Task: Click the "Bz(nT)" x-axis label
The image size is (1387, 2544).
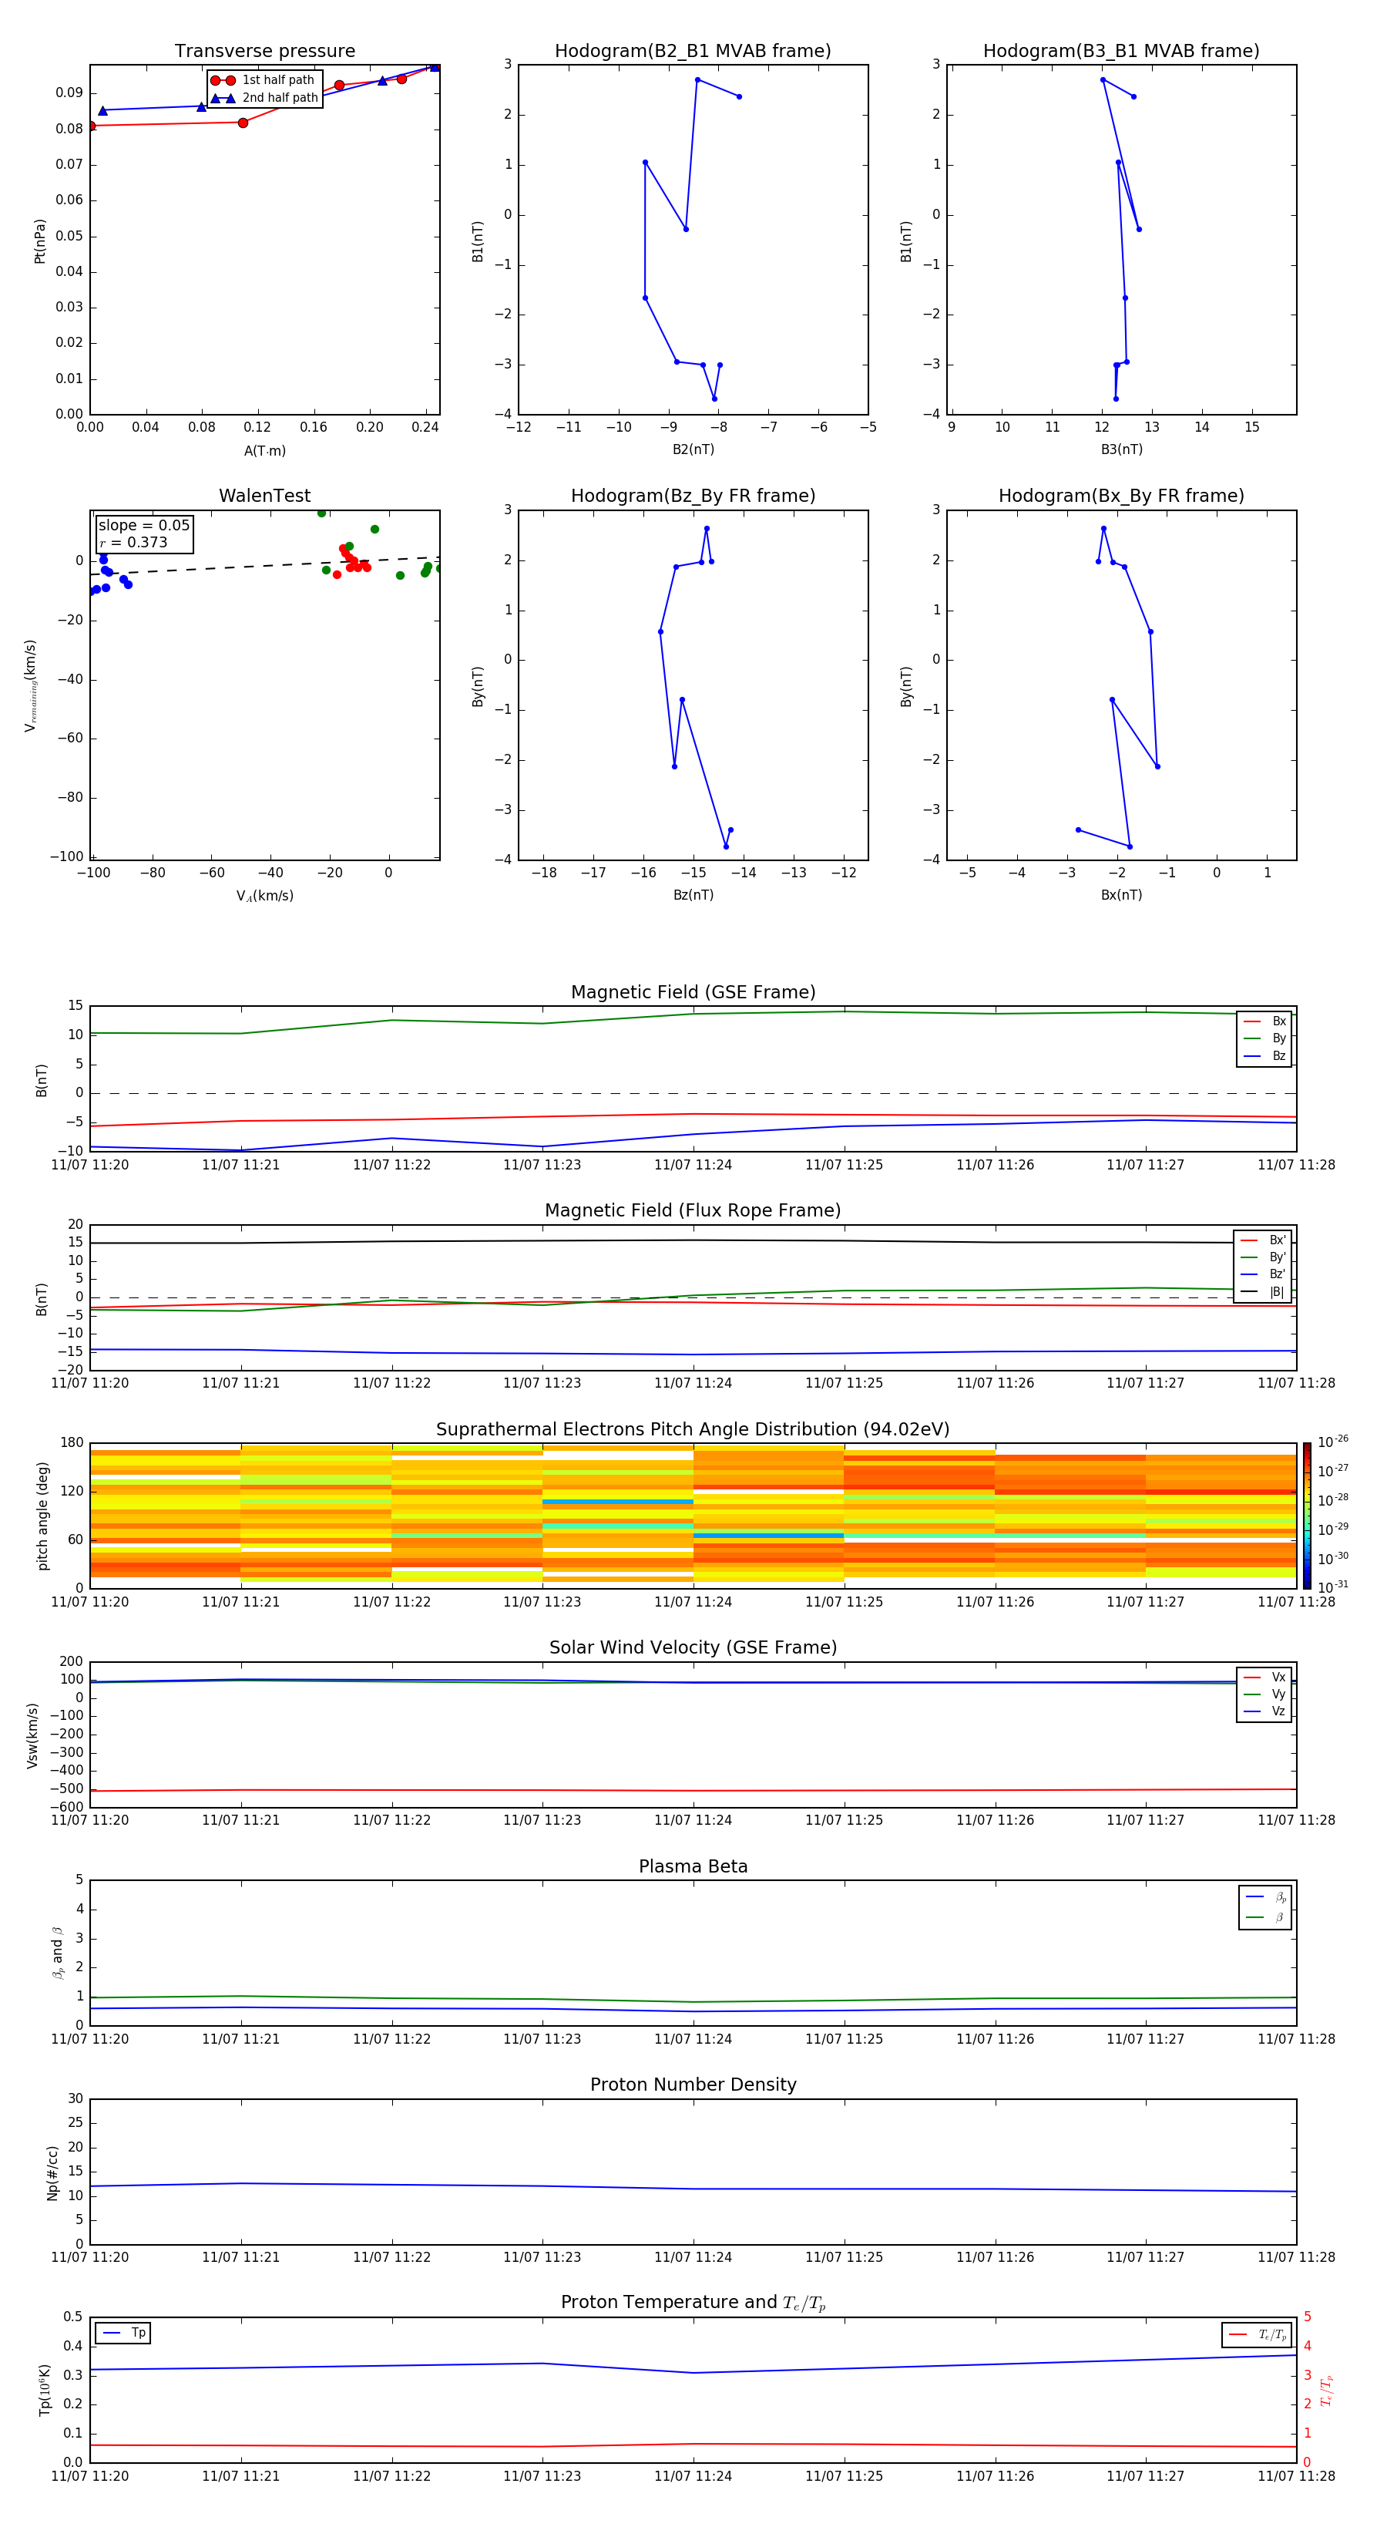Action: (693, 895)
